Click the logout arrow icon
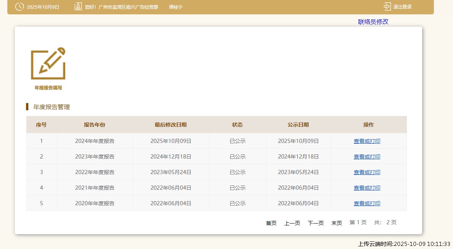Screen dimensions: 453x249 click(x=387, y=7)
